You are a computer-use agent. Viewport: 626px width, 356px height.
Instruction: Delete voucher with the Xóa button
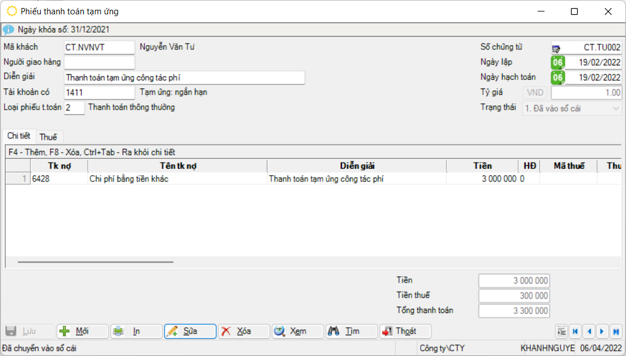coord(244,331)
